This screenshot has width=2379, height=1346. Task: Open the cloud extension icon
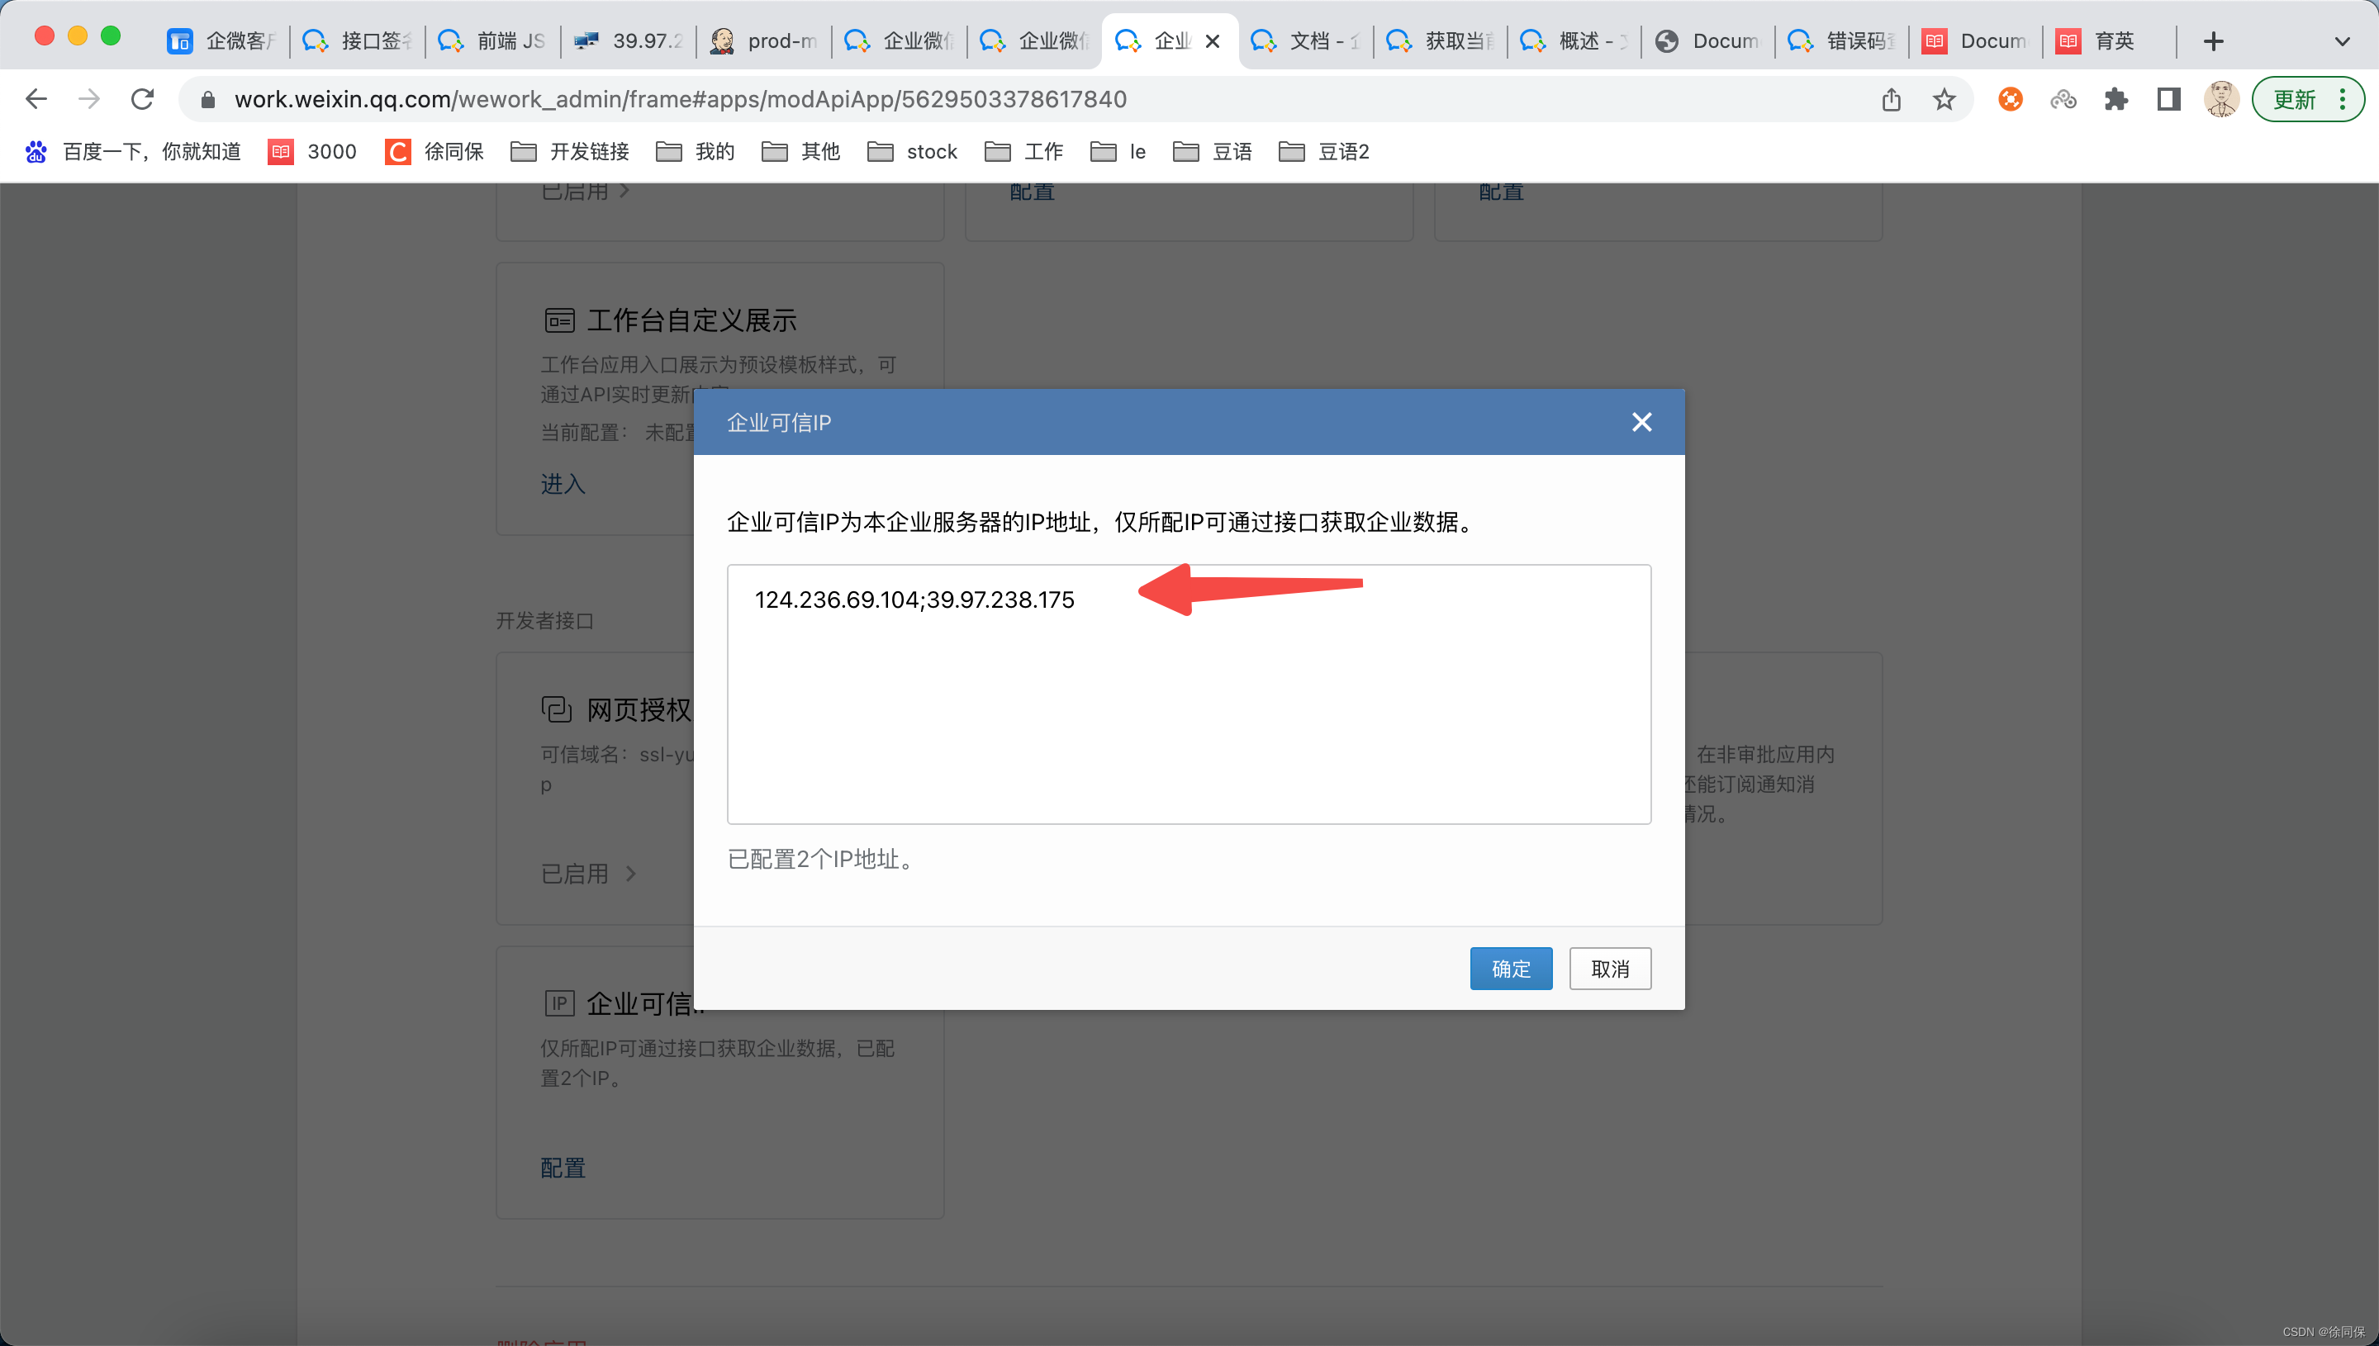pos(2063,99)
